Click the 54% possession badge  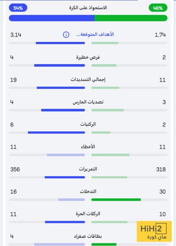tap(18, 8)
